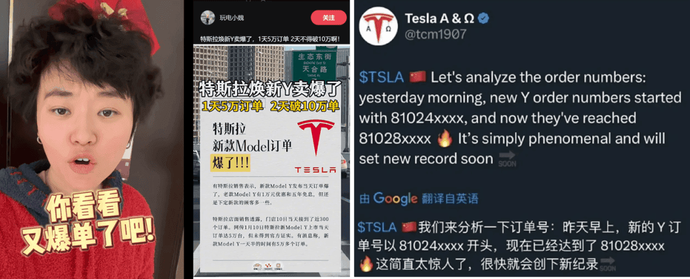The width and height of the screenshot is (690, 279).
Task: Click the red zigzag logo at the poster bottom
Action: click(268, 266)
